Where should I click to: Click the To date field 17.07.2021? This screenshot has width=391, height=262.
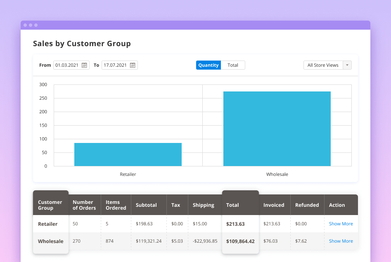(x=115, y=65)
